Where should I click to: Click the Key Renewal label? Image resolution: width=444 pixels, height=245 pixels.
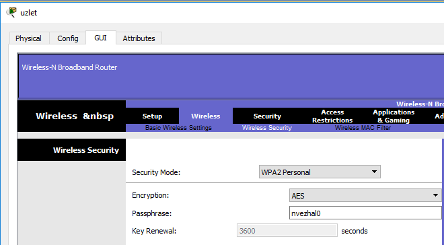154,231
